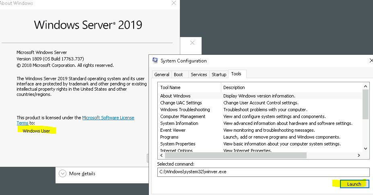The height and width of the screenshot is (195, 373).
Task: Click the vertical scrollbar thumb in tools list
Action: coord(366,104)
